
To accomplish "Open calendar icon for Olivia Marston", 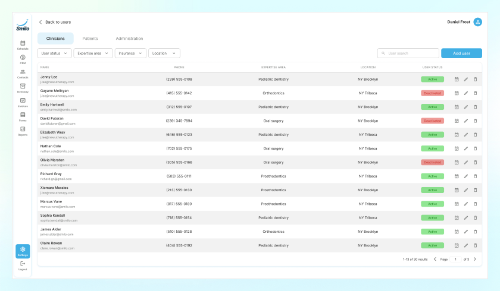I will [x=457, y=162].
